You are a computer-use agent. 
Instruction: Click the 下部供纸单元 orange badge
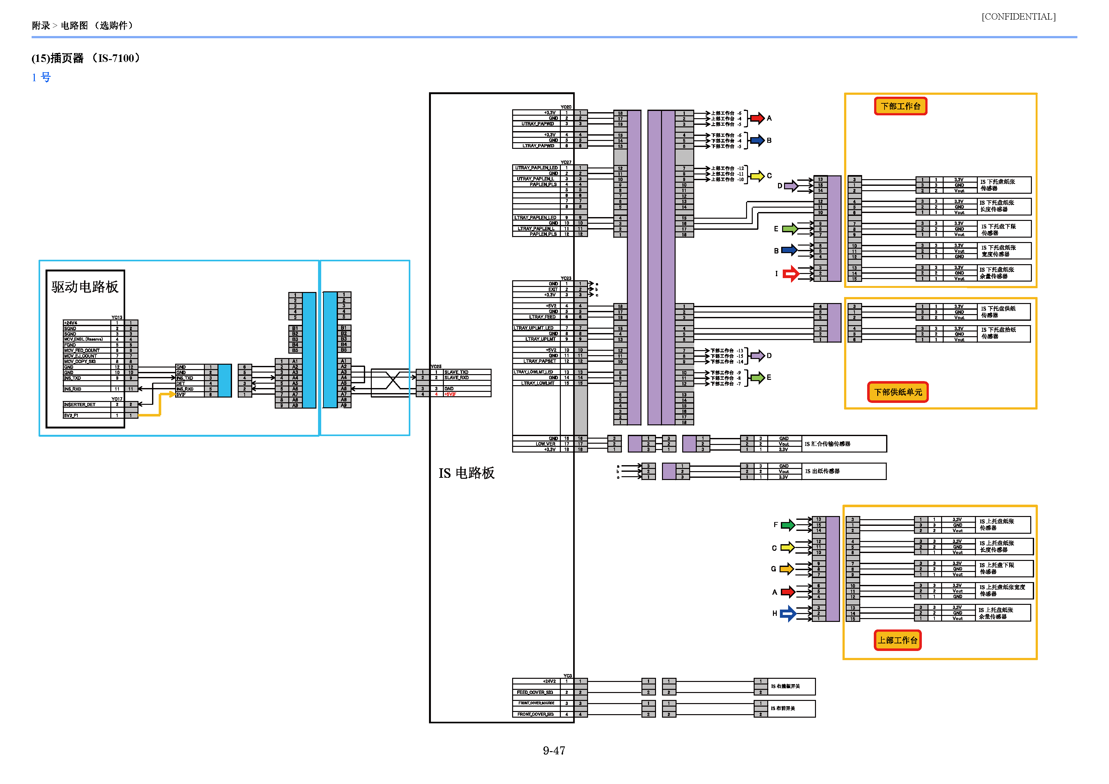[x=898, y=392]
